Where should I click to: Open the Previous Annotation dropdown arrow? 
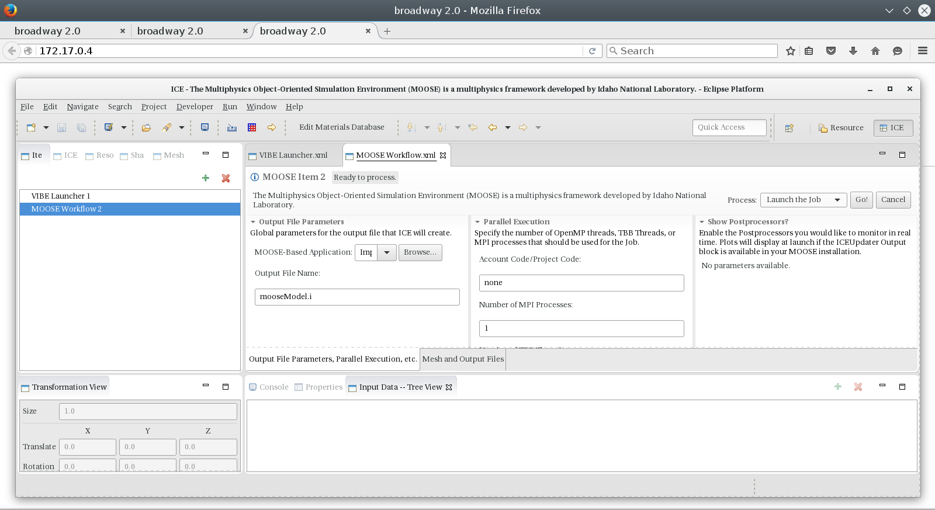tap(457, 127)
